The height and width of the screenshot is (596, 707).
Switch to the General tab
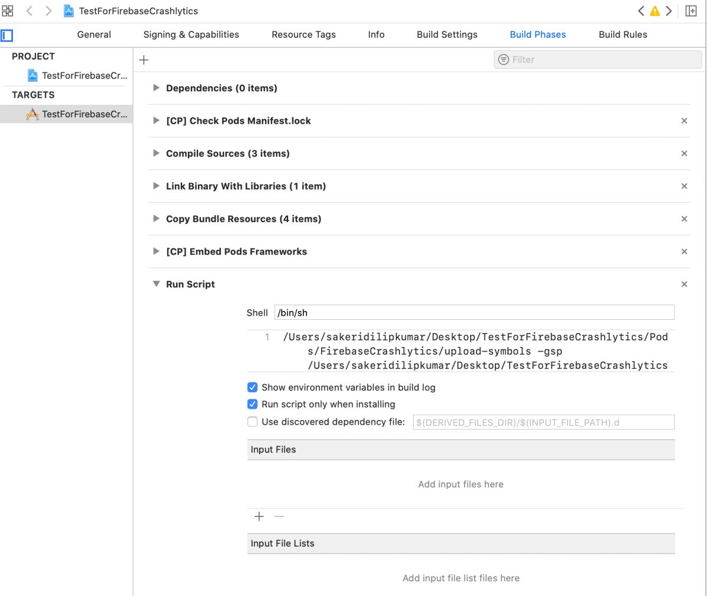[94, 35]
